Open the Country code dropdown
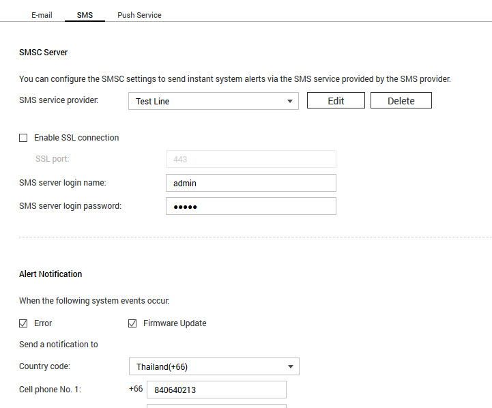Screen dimensions: 492x408 tap(214, 366)
